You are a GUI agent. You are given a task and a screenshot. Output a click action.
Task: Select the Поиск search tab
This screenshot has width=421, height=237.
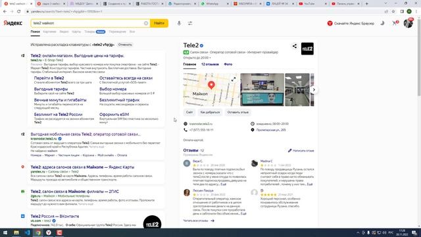(x=35, y=32)
